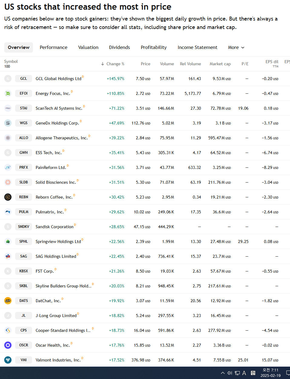Open the OSCR ticker symbol button
Viewport: 290px width, 379px height.
pyautogui.click(x=24, y=345)
